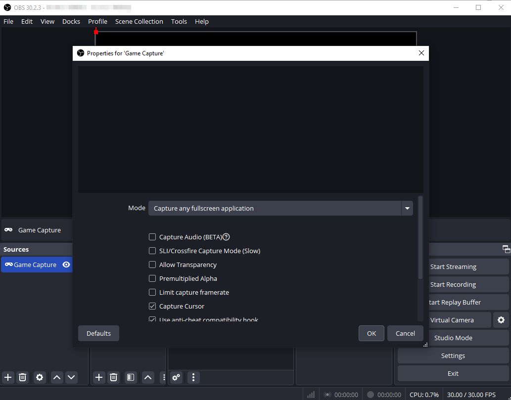Open advanced audio properties gears icon
511x400 pixels.
tap(176, 377)
